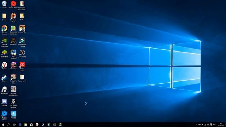Viewport: 226px width, 127px height.
Task: Open Task View on the taskbar
Action: [x=14, y=125]
